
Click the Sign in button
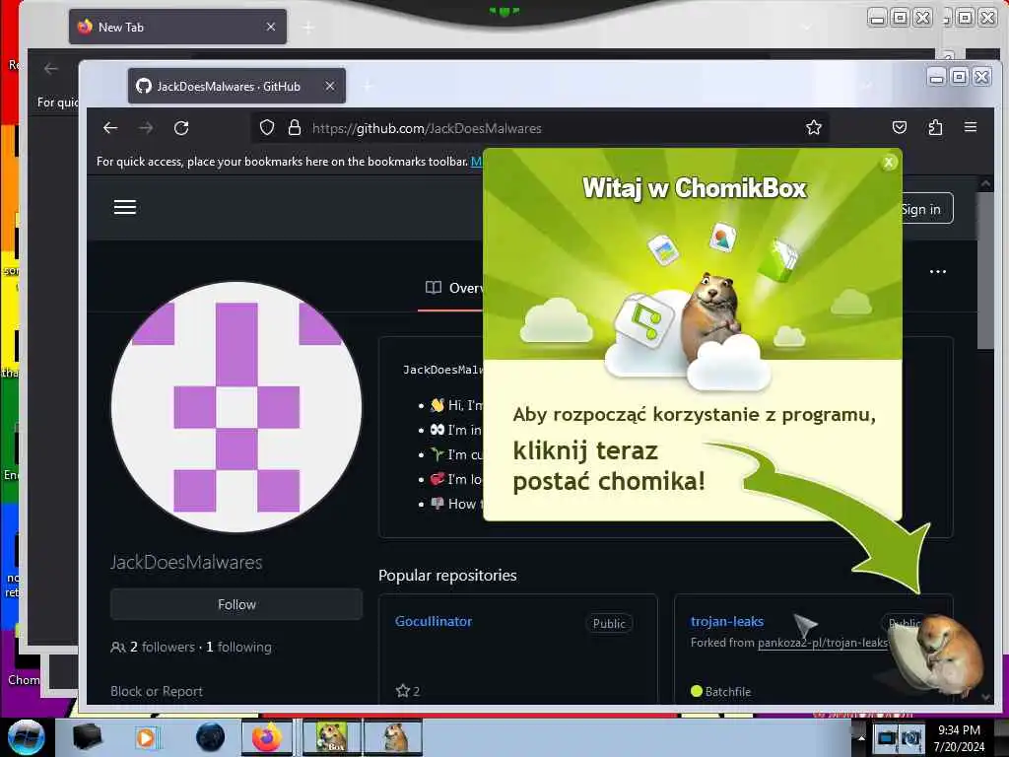pyautogui.click(x=921, y=209)
